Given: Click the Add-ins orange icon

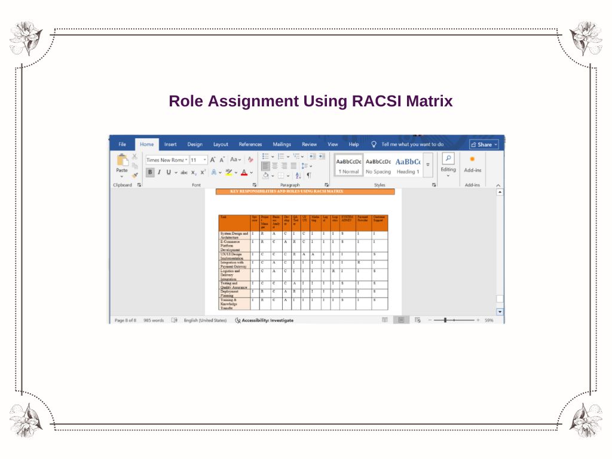Looking at the screenshot, I should (x=472, y=159).
